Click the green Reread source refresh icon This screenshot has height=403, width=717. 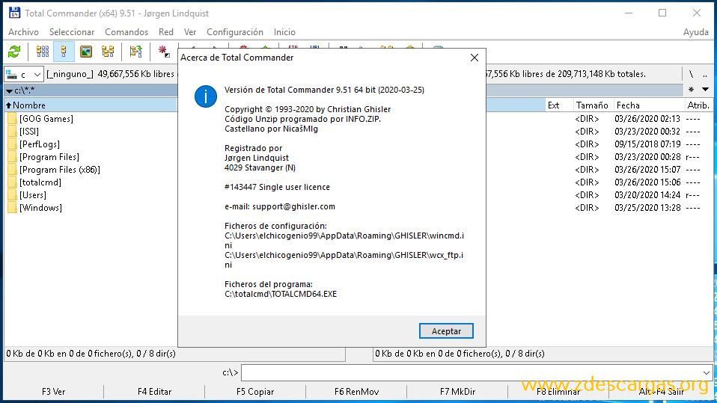14,52
